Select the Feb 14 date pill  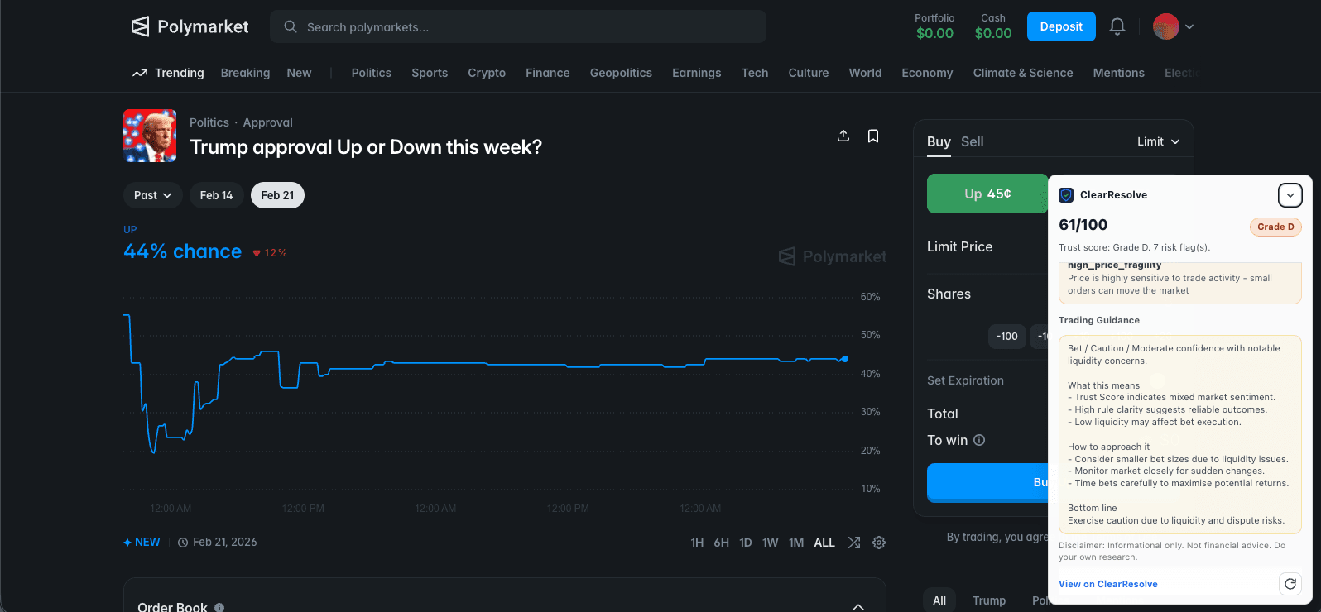pos(216,195)
